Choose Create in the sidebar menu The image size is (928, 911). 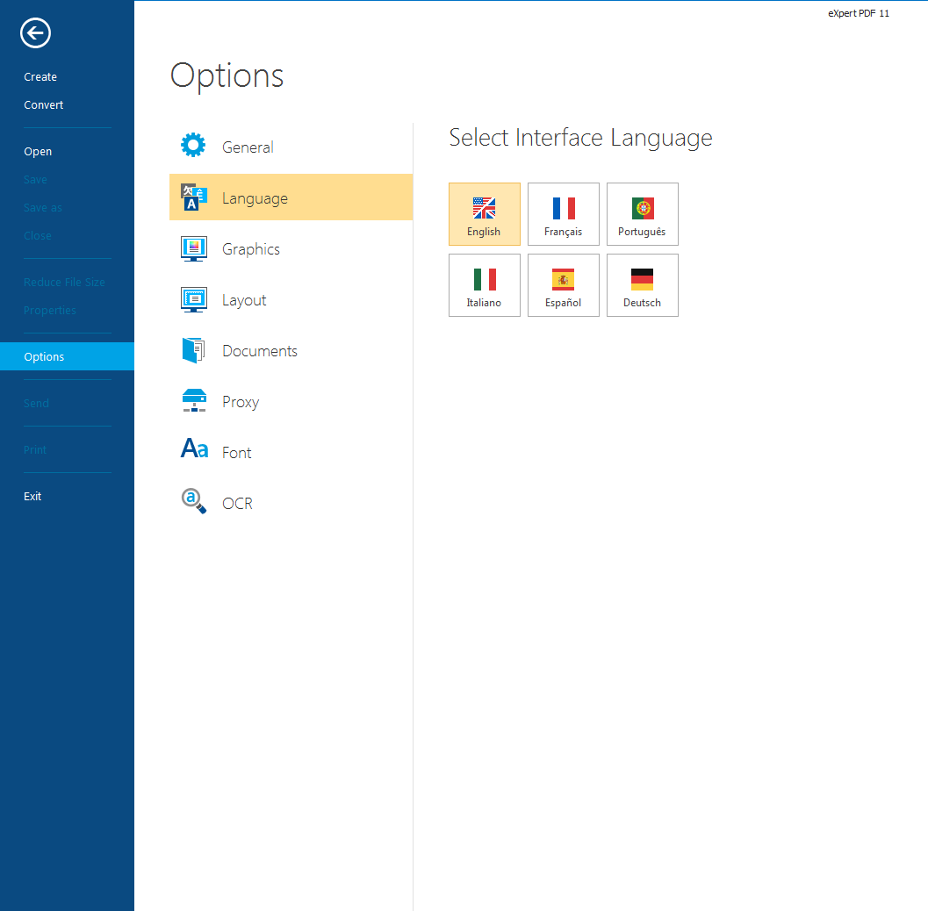40,77
